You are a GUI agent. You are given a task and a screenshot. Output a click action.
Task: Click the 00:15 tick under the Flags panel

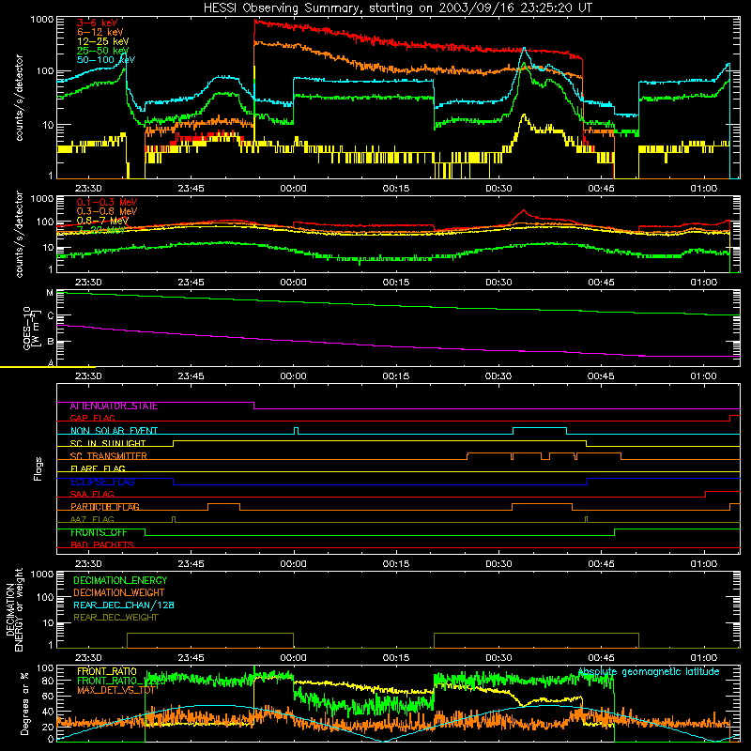point(396,564)
